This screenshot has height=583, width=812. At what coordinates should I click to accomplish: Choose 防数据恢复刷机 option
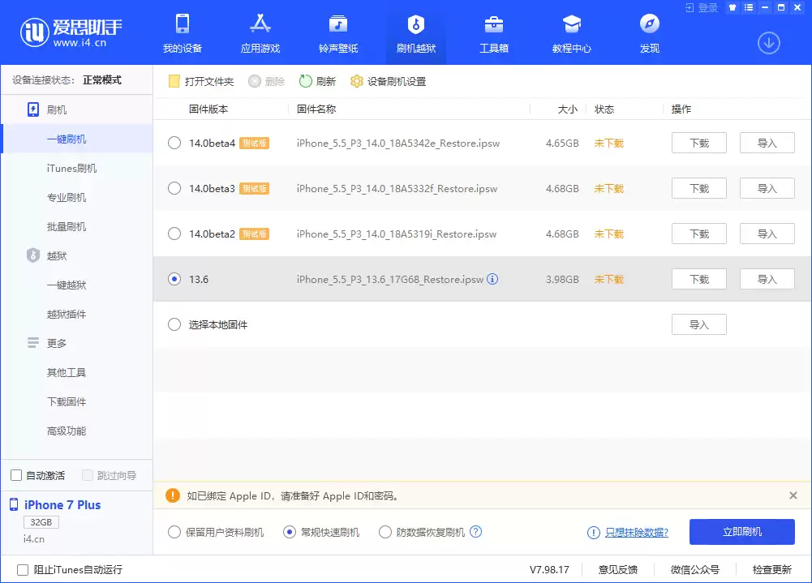[x=385, y=532]
